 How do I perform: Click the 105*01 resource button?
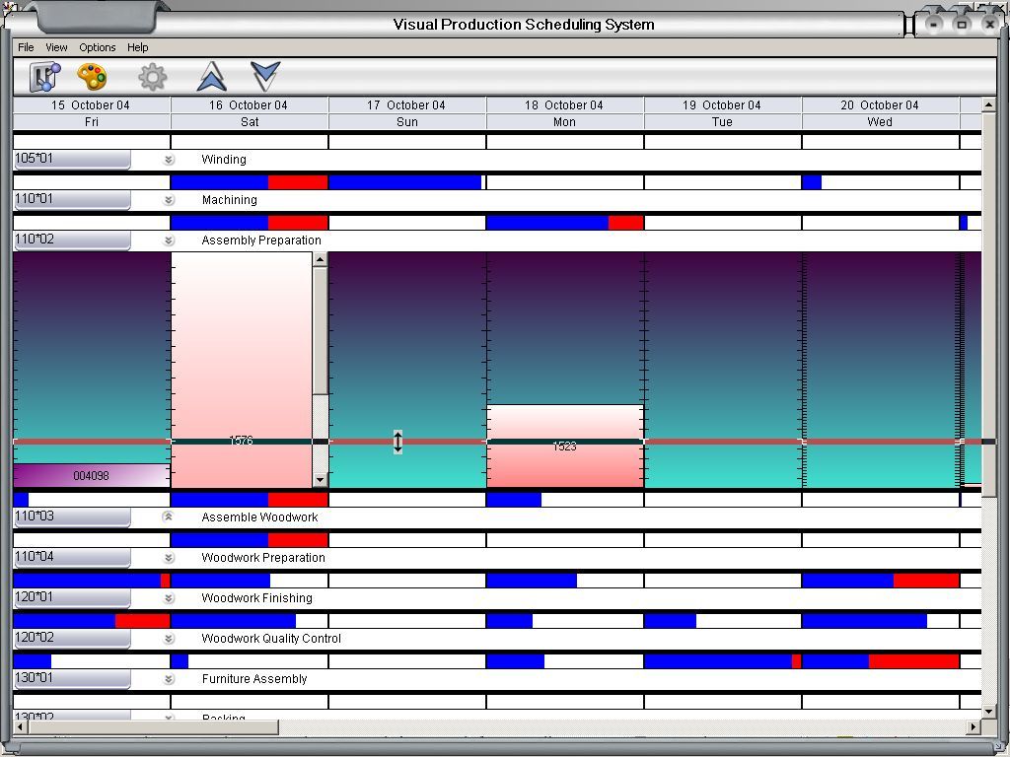coord(71,160)
